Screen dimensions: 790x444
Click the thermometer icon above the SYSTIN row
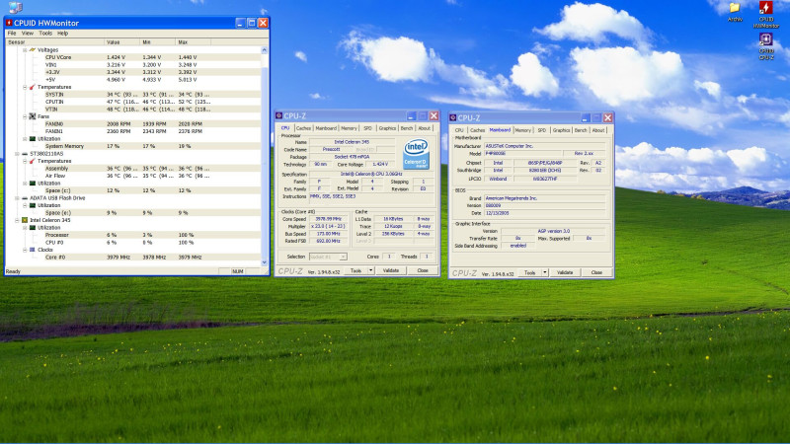[33, 87]
